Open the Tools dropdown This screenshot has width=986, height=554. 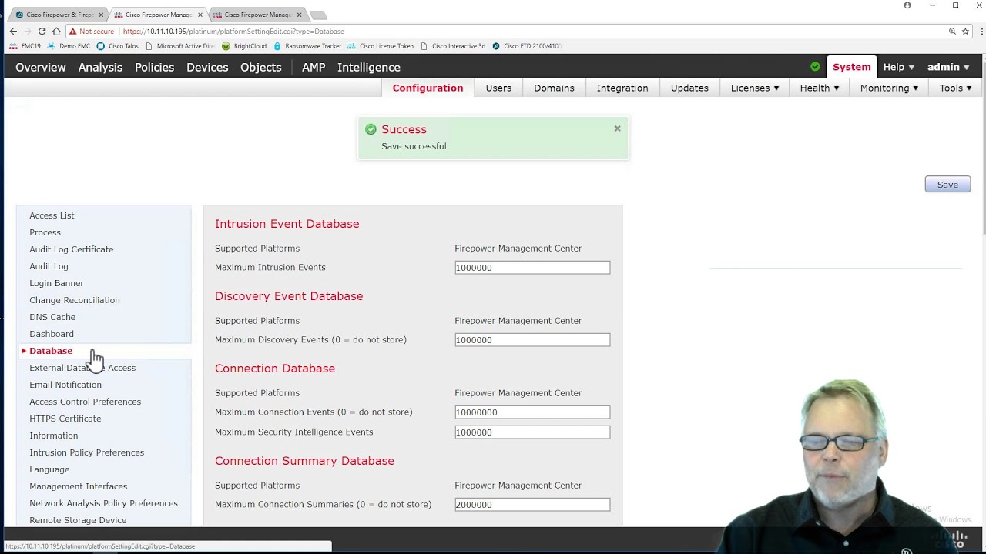tap(955, 88)
